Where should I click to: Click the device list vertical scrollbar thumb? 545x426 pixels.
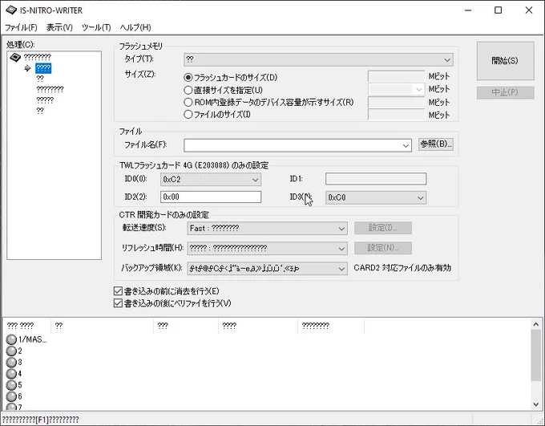(535, 355)
